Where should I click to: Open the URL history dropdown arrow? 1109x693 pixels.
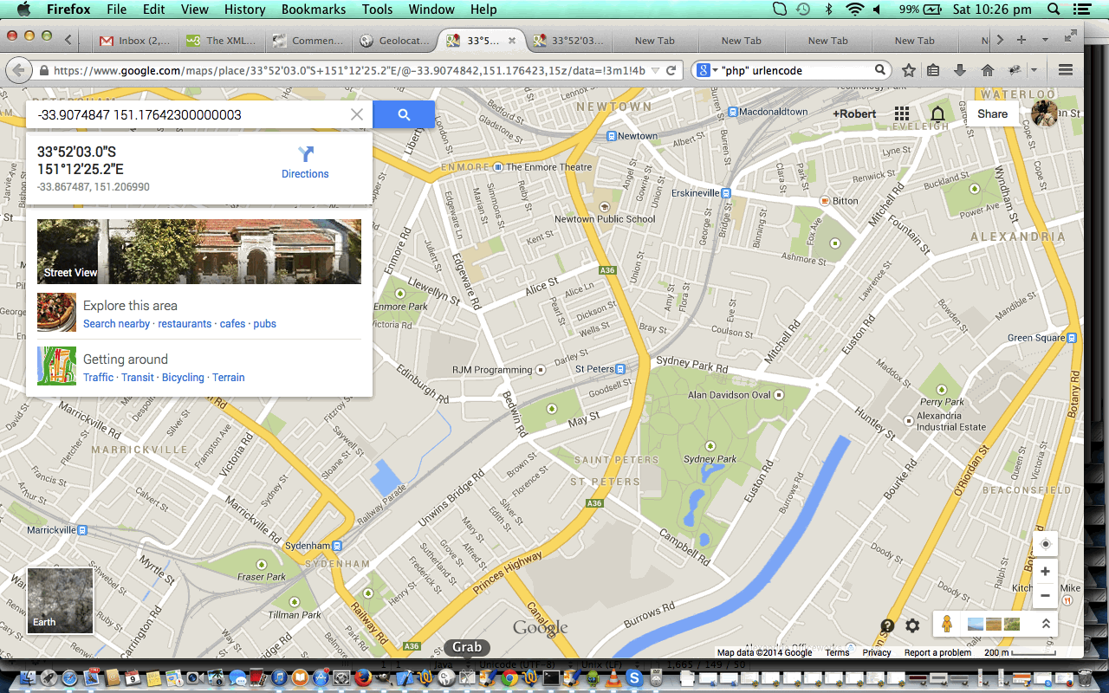655,71
